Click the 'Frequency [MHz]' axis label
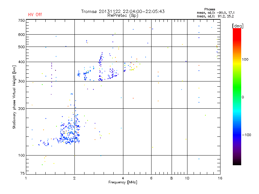Viewport: 259px width, 194px height. pyautogui.click(x=123, y=182)
